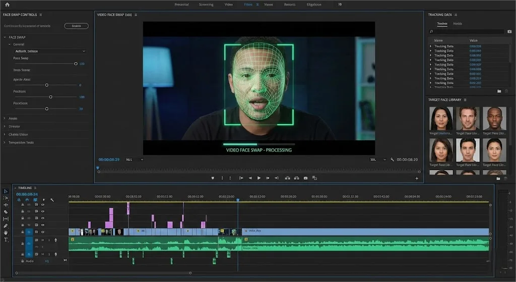
Task: Collapse the FACE SWAP section
Action: click(5, 37)
